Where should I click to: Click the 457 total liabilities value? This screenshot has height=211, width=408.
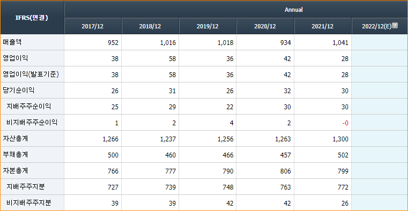pyautogui.click(x=285, y=155)
